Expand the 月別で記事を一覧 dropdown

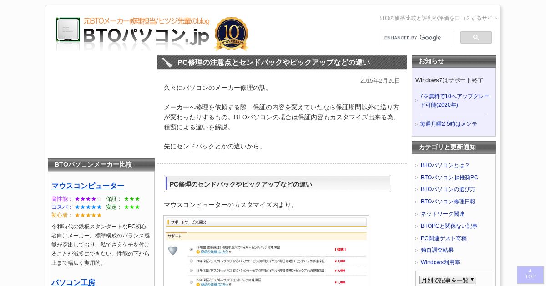coord(448,280)
